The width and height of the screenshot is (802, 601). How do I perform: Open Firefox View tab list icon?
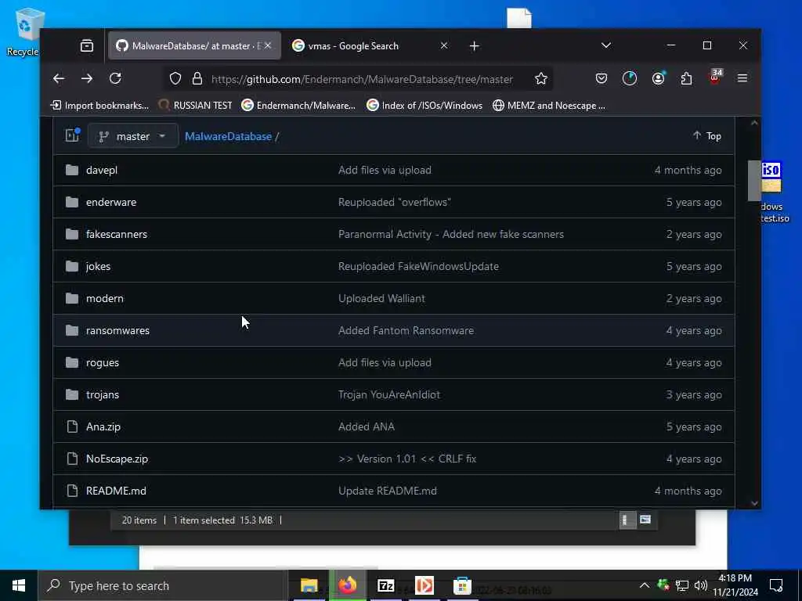coord(87,46)
